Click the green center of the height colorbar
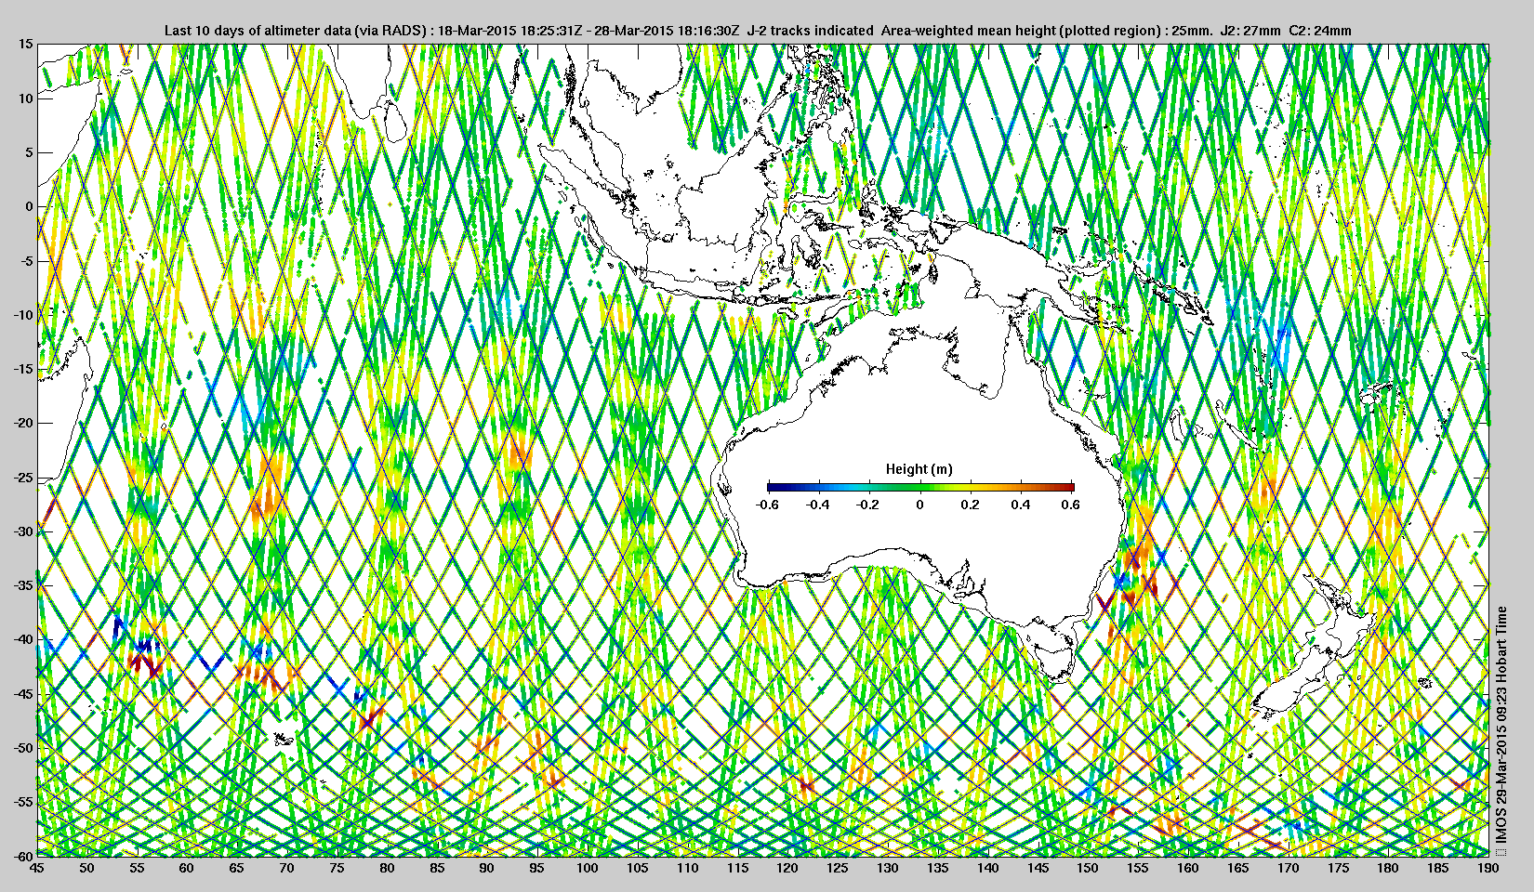Screen dimensions: 1534x892 [x=920, y=486]
